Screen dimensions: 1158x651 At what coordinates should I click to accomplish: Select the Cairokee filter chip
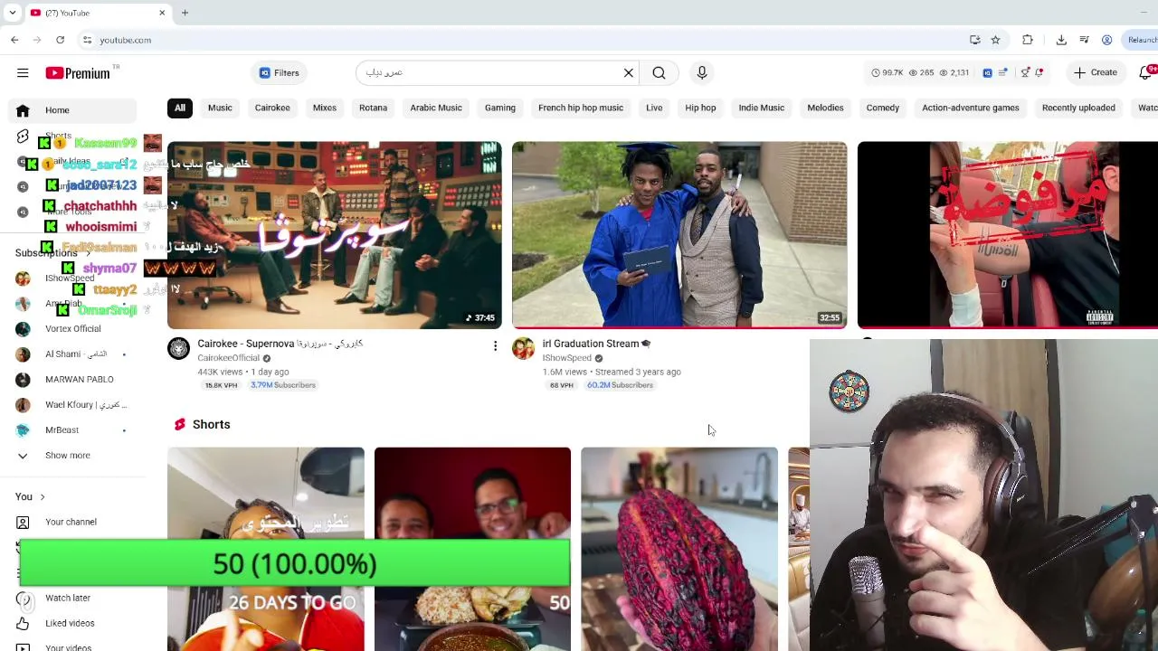point(272,108)
